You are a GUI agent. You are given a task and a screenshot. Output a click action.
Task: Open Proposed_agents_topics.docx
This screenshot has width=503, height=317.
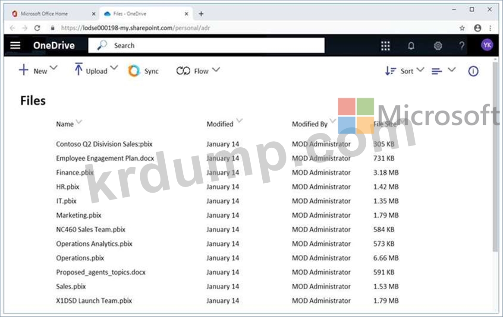[101, 272]
